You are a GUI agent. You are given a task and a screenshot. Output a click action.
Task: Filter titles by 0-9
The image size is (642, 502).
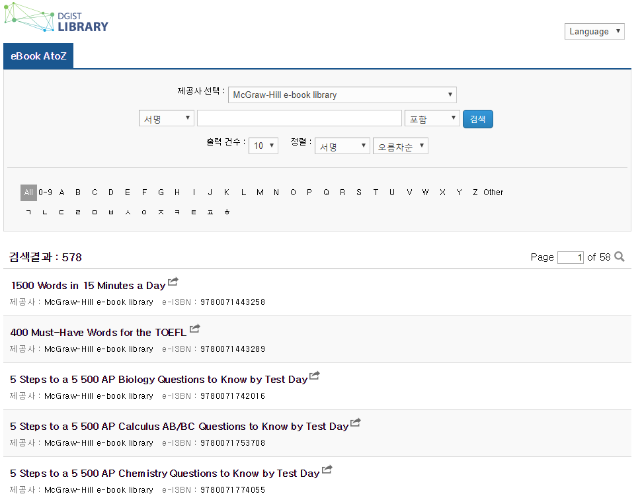pyautogui.click(x=45, y=192)
